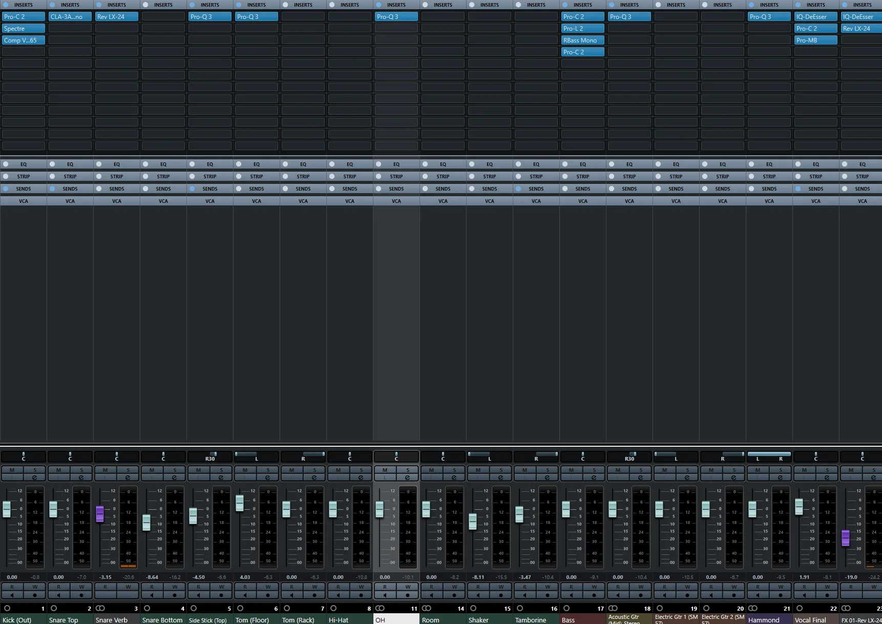Image resolution: width=882 pixels, height=624 pixels.
Task: Select the Tamborine channel name label
Action: 536,619
